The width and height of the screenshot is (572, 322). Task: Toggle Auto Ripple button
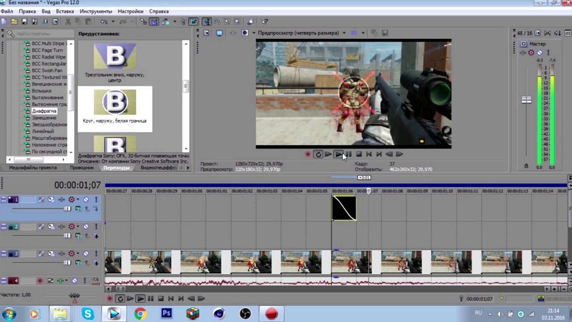(x=165, y=21)
